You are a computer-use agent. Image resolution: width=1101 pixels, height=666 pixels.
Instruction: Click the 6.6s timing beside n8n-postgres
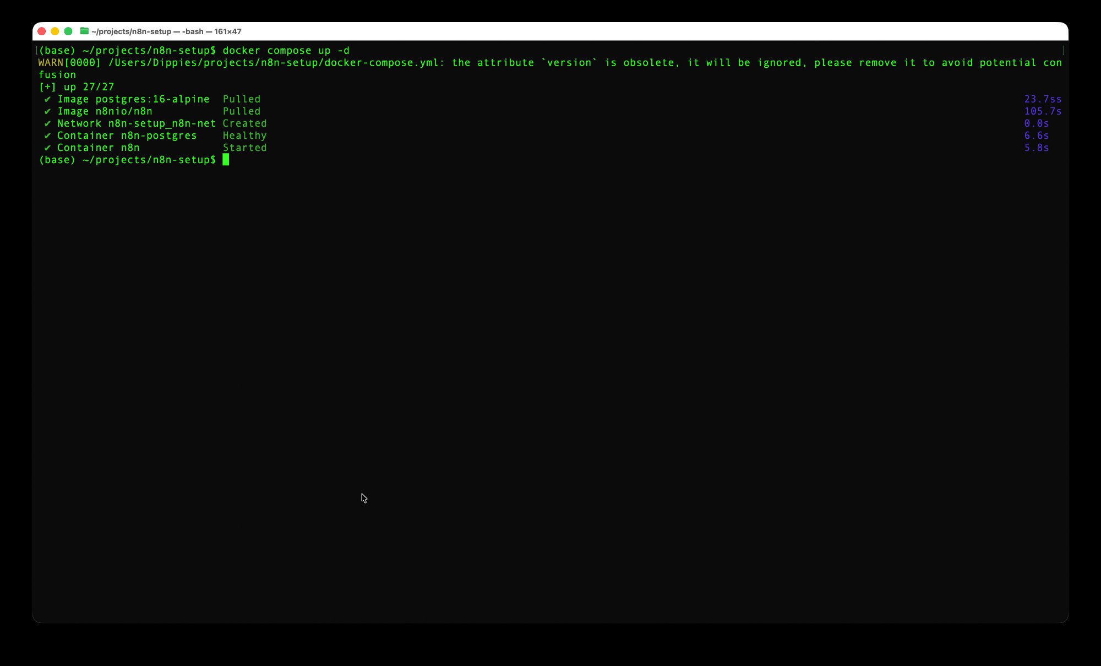(1037, 135)
